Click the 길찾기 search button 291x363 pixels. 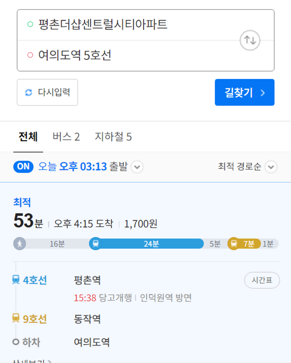click(245, 93)
